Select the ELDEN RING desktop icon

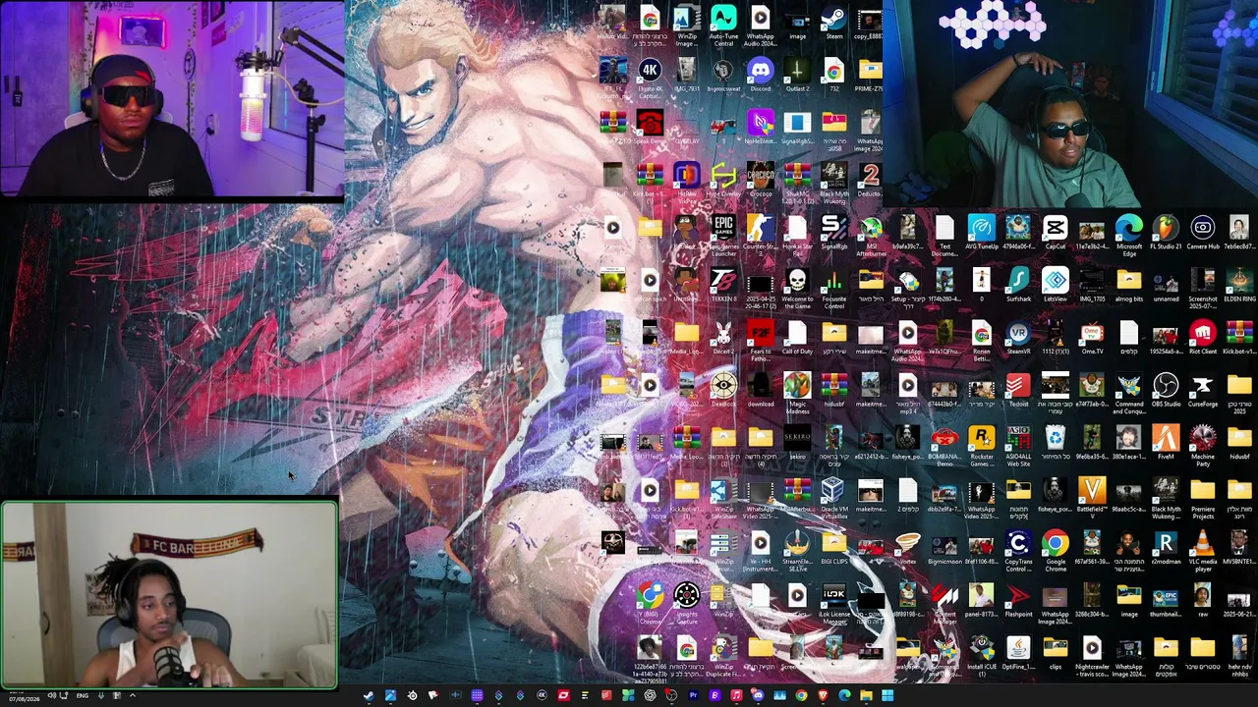tap(1239, 287)
